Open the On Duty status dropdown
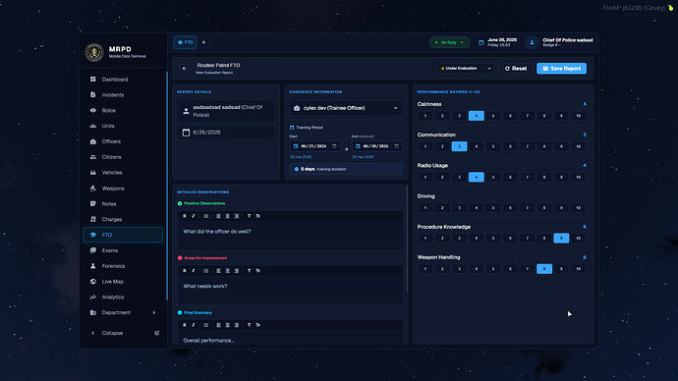 point(449,42)
